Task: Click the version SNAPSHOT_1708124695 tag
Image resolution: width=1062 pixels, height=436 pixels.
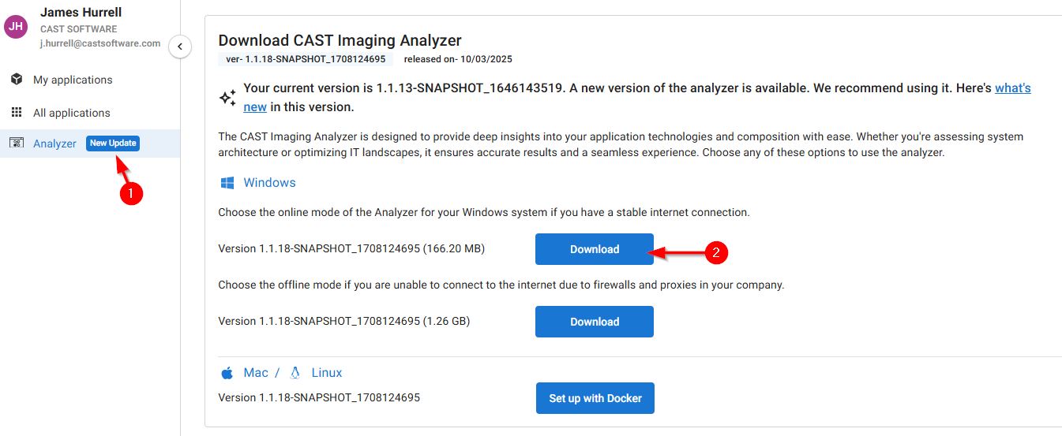Action: (306, 59)
